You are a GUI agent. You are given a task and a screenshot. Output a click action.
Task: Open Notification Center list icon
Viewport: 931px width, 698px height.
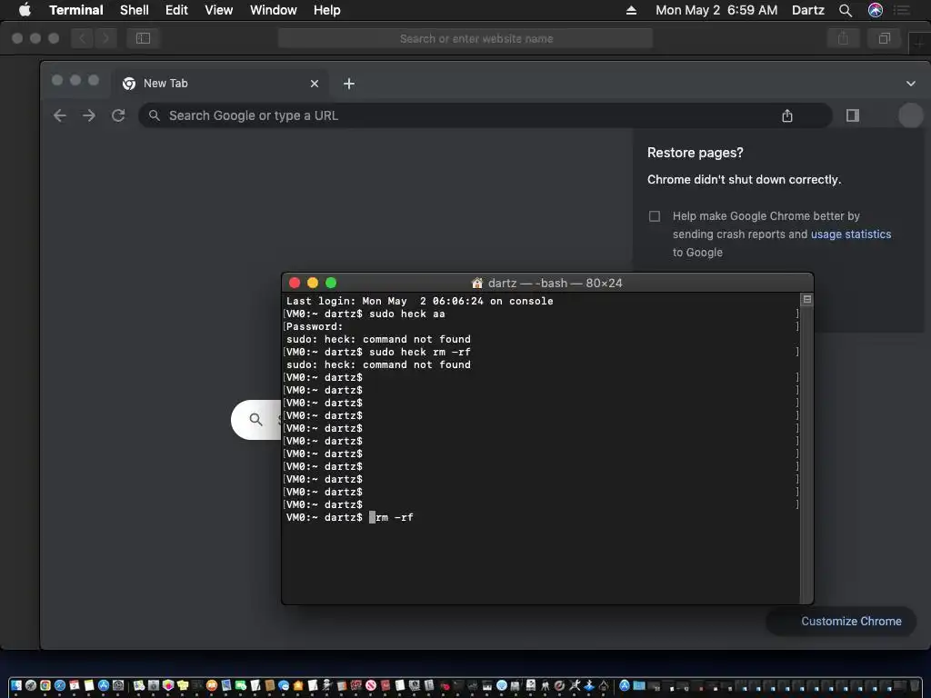(x=902, y=10)
